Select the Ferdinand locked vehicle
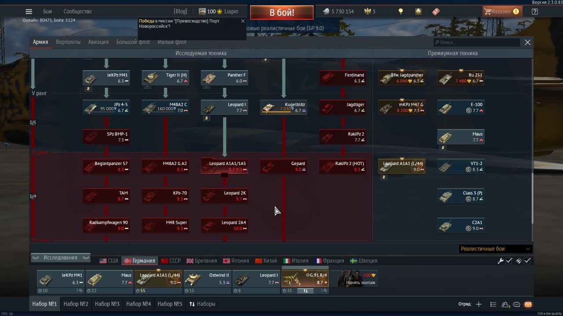The height and width of the screenshot is (316, 563). tap(343, 78)
